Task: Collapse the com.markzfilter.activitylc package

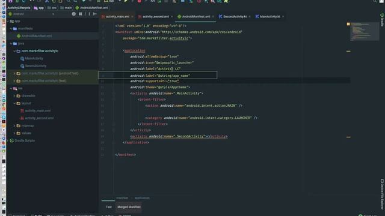Action: [14, 51]
